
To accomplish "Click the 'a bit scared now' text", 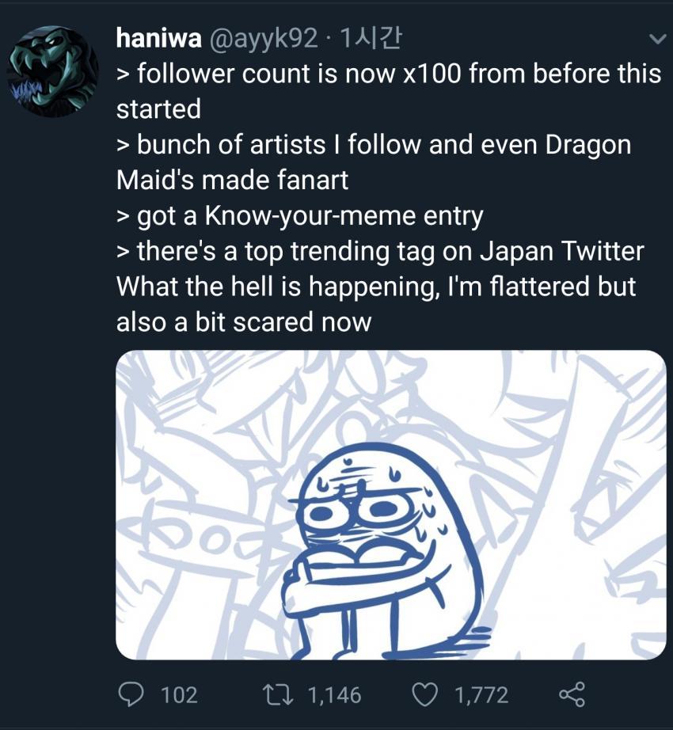I will [x=243, y=322].
